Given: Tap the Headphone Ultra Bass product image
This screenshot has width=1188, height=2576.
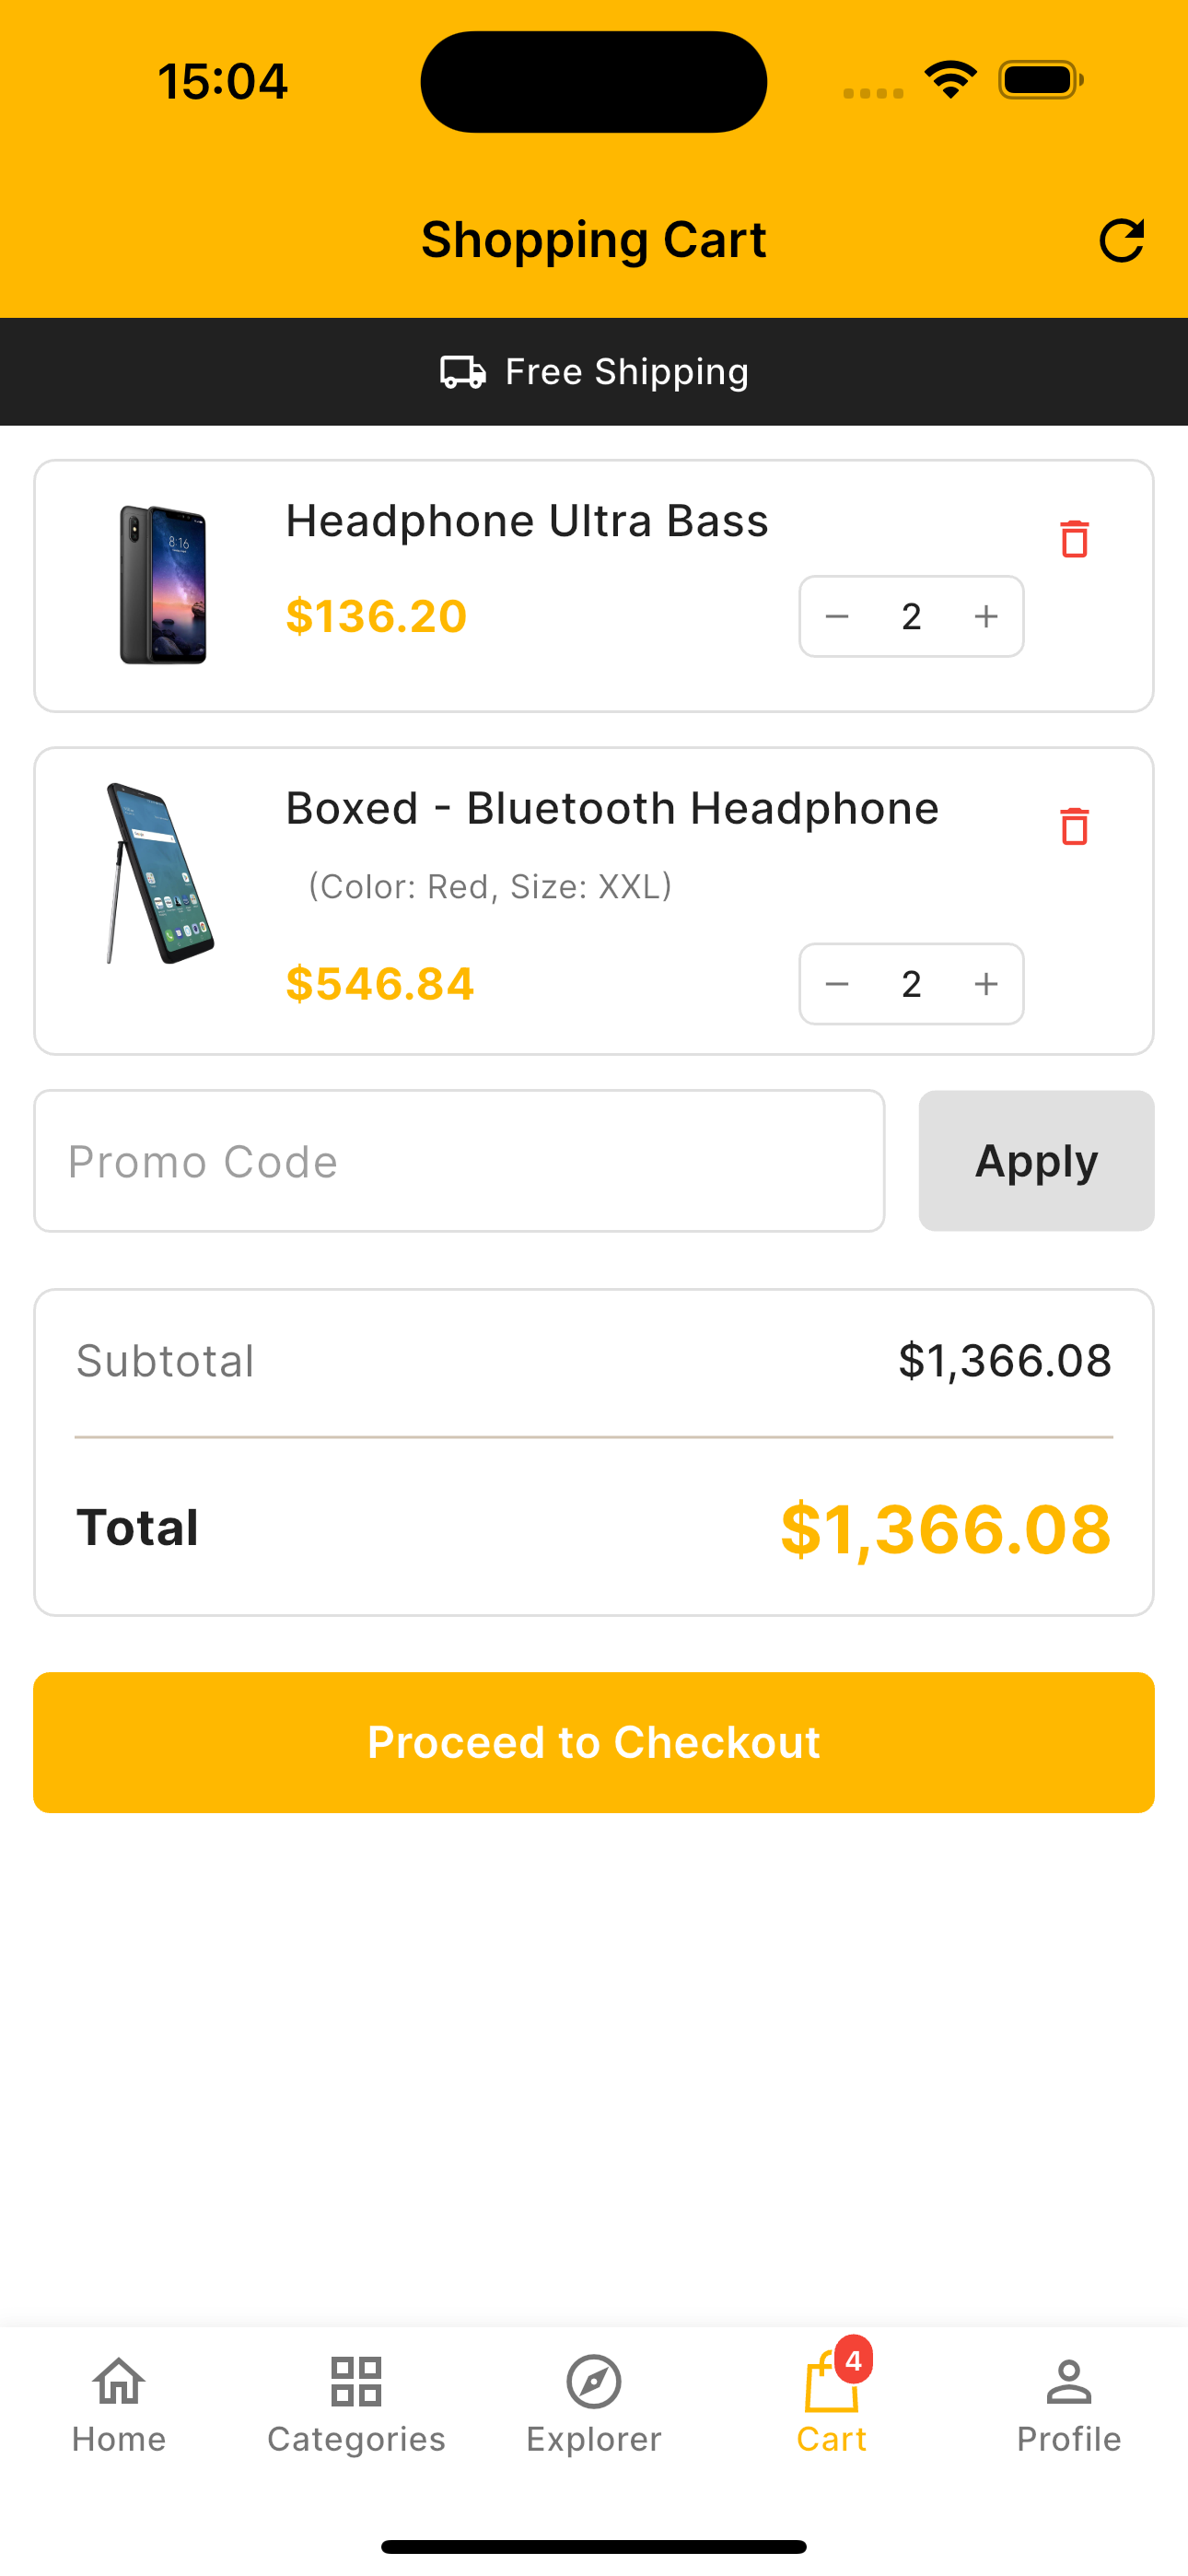Looking at the screenshot, I should pyautogui.click(x=163, y=585).
